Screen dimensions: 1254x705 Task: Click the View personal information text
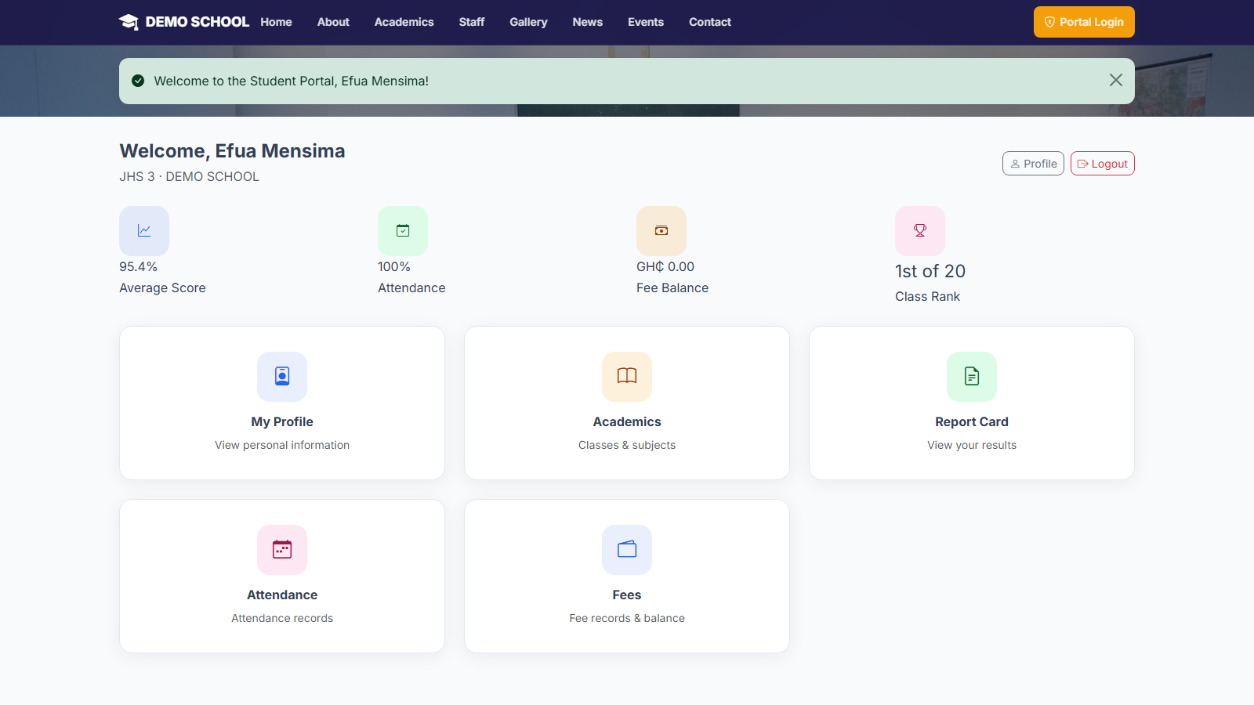[x=282, y=445]
